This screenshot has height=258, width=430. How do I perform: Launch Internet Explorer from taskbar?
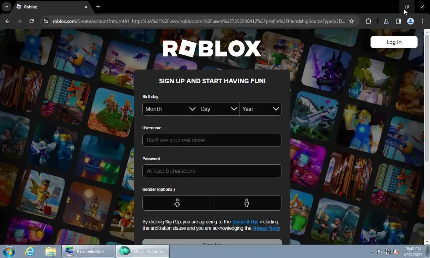[x=30, y=251]
